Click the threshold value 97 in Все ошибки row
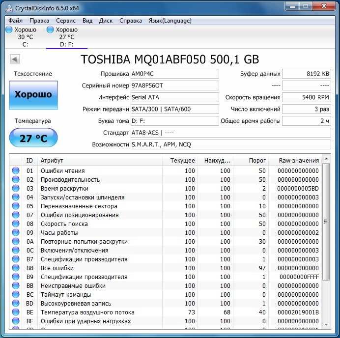340x338 pixels. 262,268
